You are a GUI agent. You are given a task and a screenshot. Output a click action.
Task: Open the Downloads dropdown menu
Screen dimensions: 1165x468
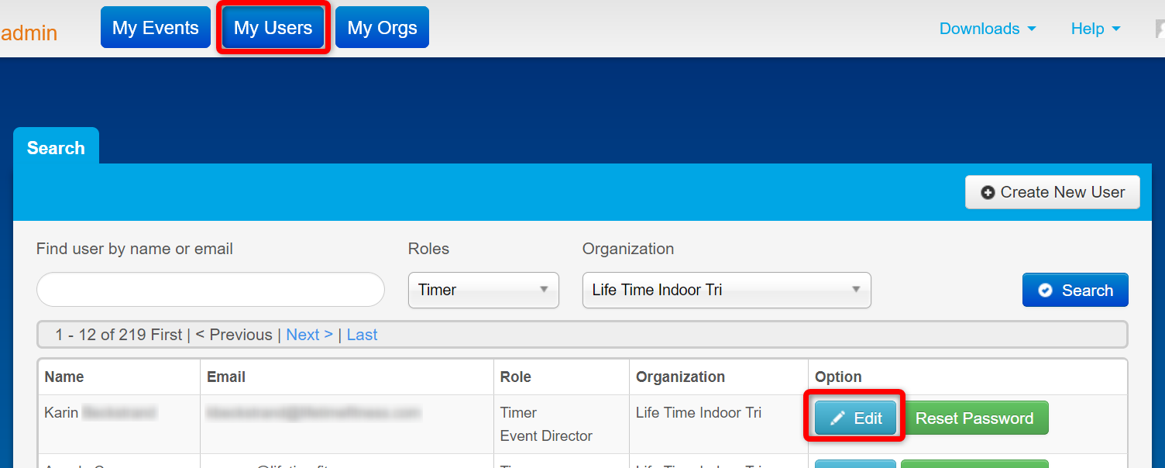click(x=988, y=29)
